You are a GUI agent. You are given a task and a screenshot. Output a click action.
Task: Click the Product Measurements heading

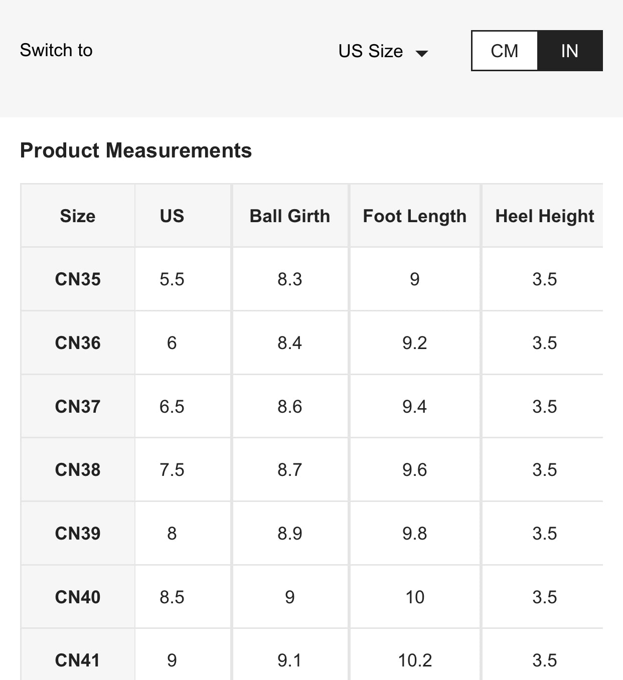tap(136, 150)
